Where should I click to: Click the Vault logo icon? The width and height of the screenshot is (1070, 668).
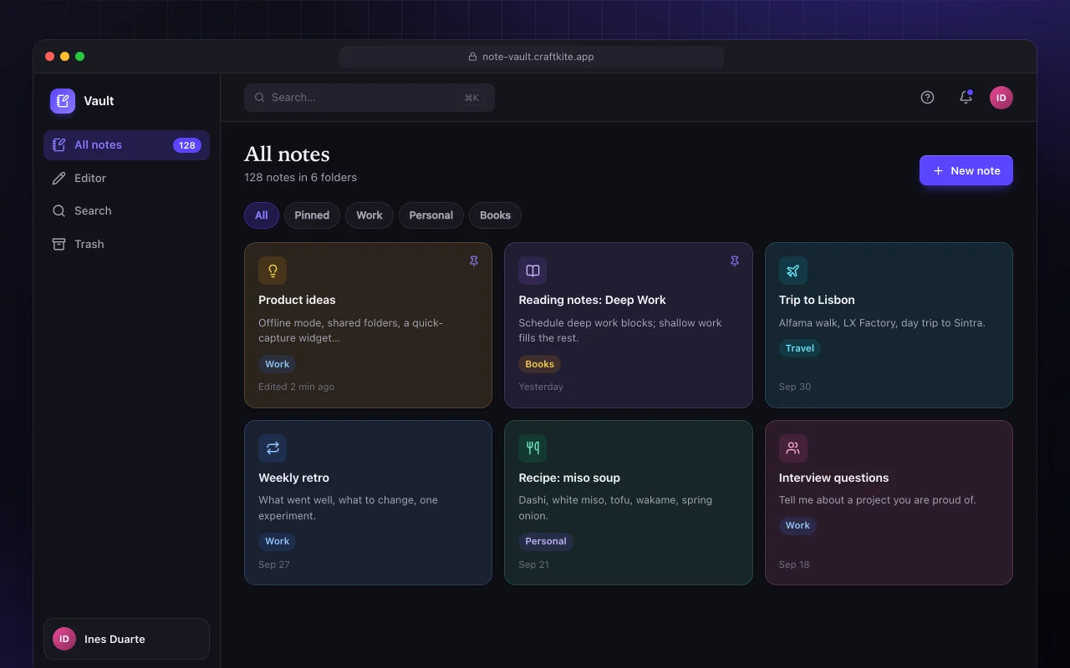coord(63,101)
